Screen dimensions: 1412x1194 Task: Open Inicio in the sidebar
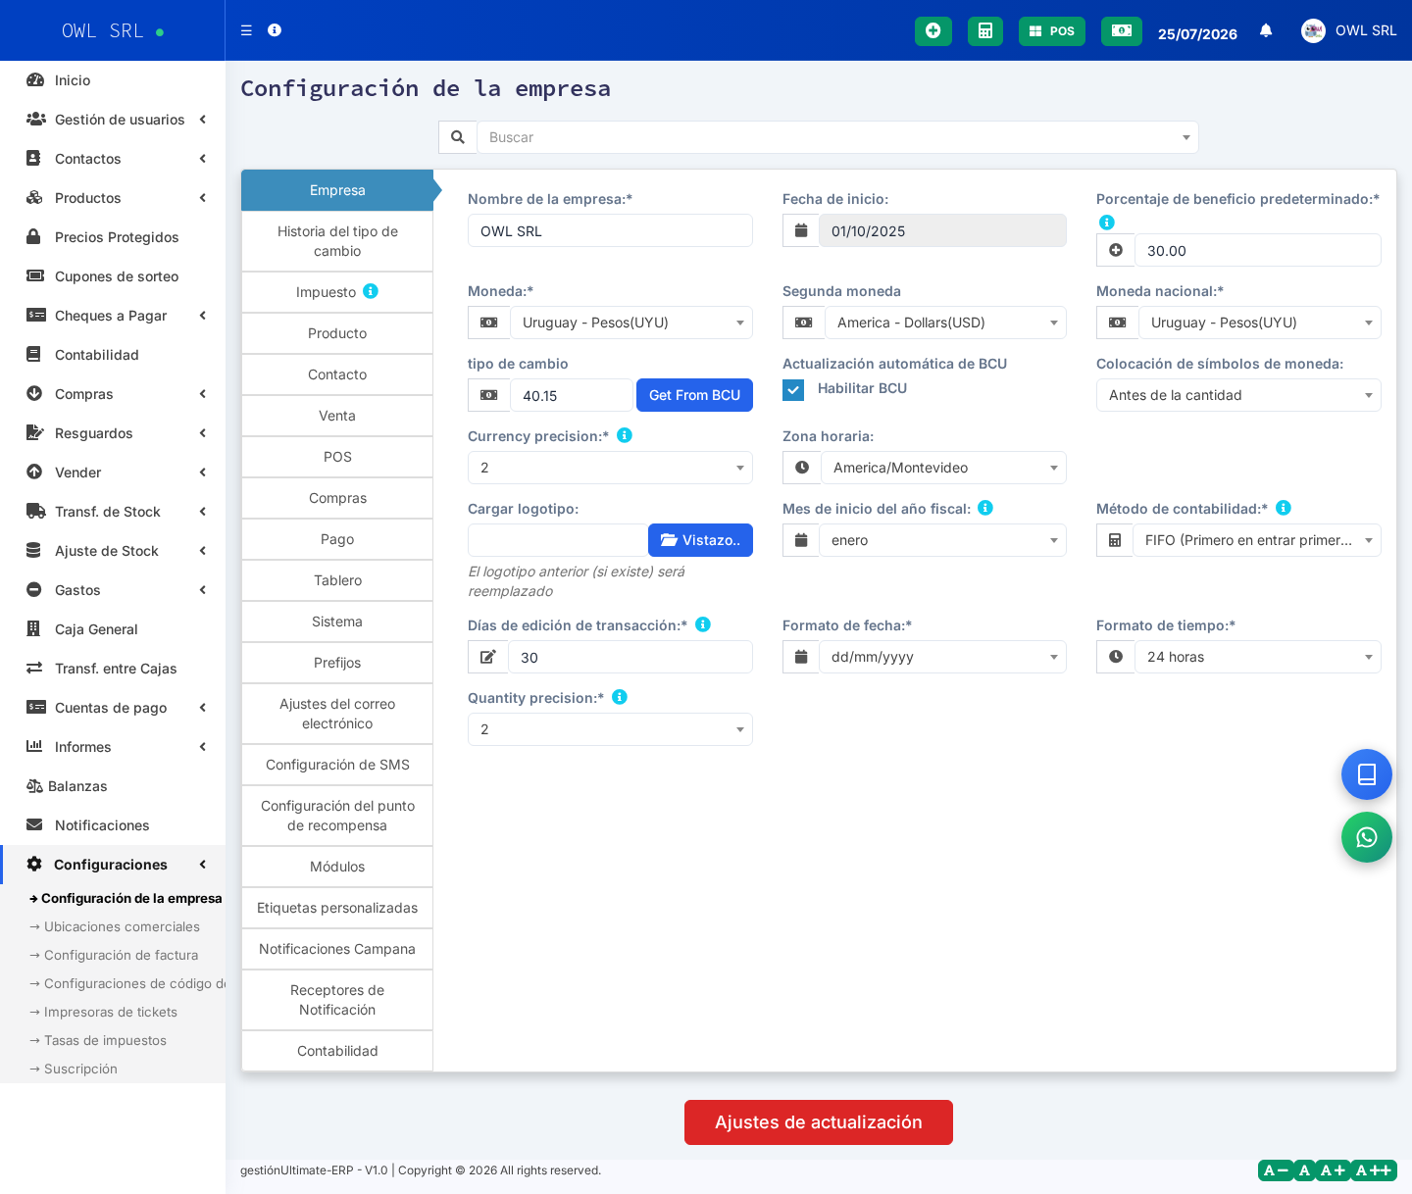(x=113, y=80)
